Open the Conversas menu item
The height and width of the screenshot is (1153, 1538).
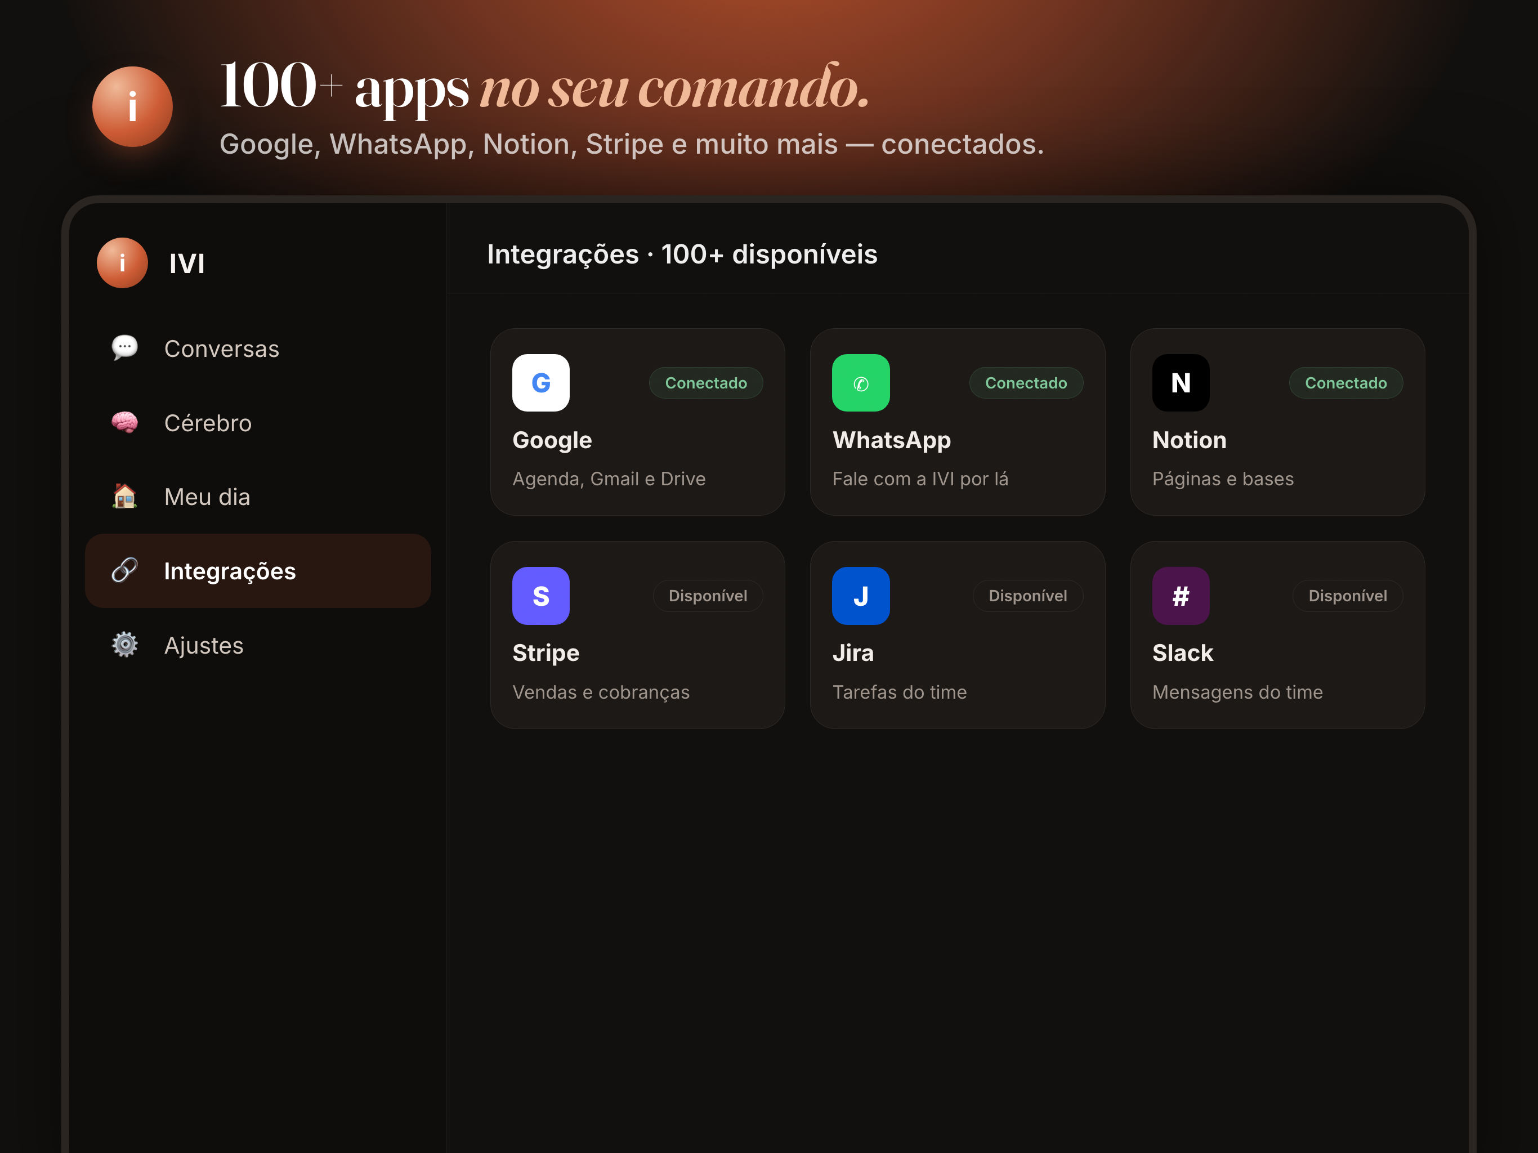258,348
